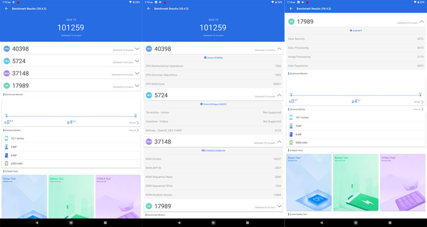Image resolution: width=427 pixels, height=227 pixels.
Task: Open the HTML5 Test card in the left screen
Action: coord(118,197)
